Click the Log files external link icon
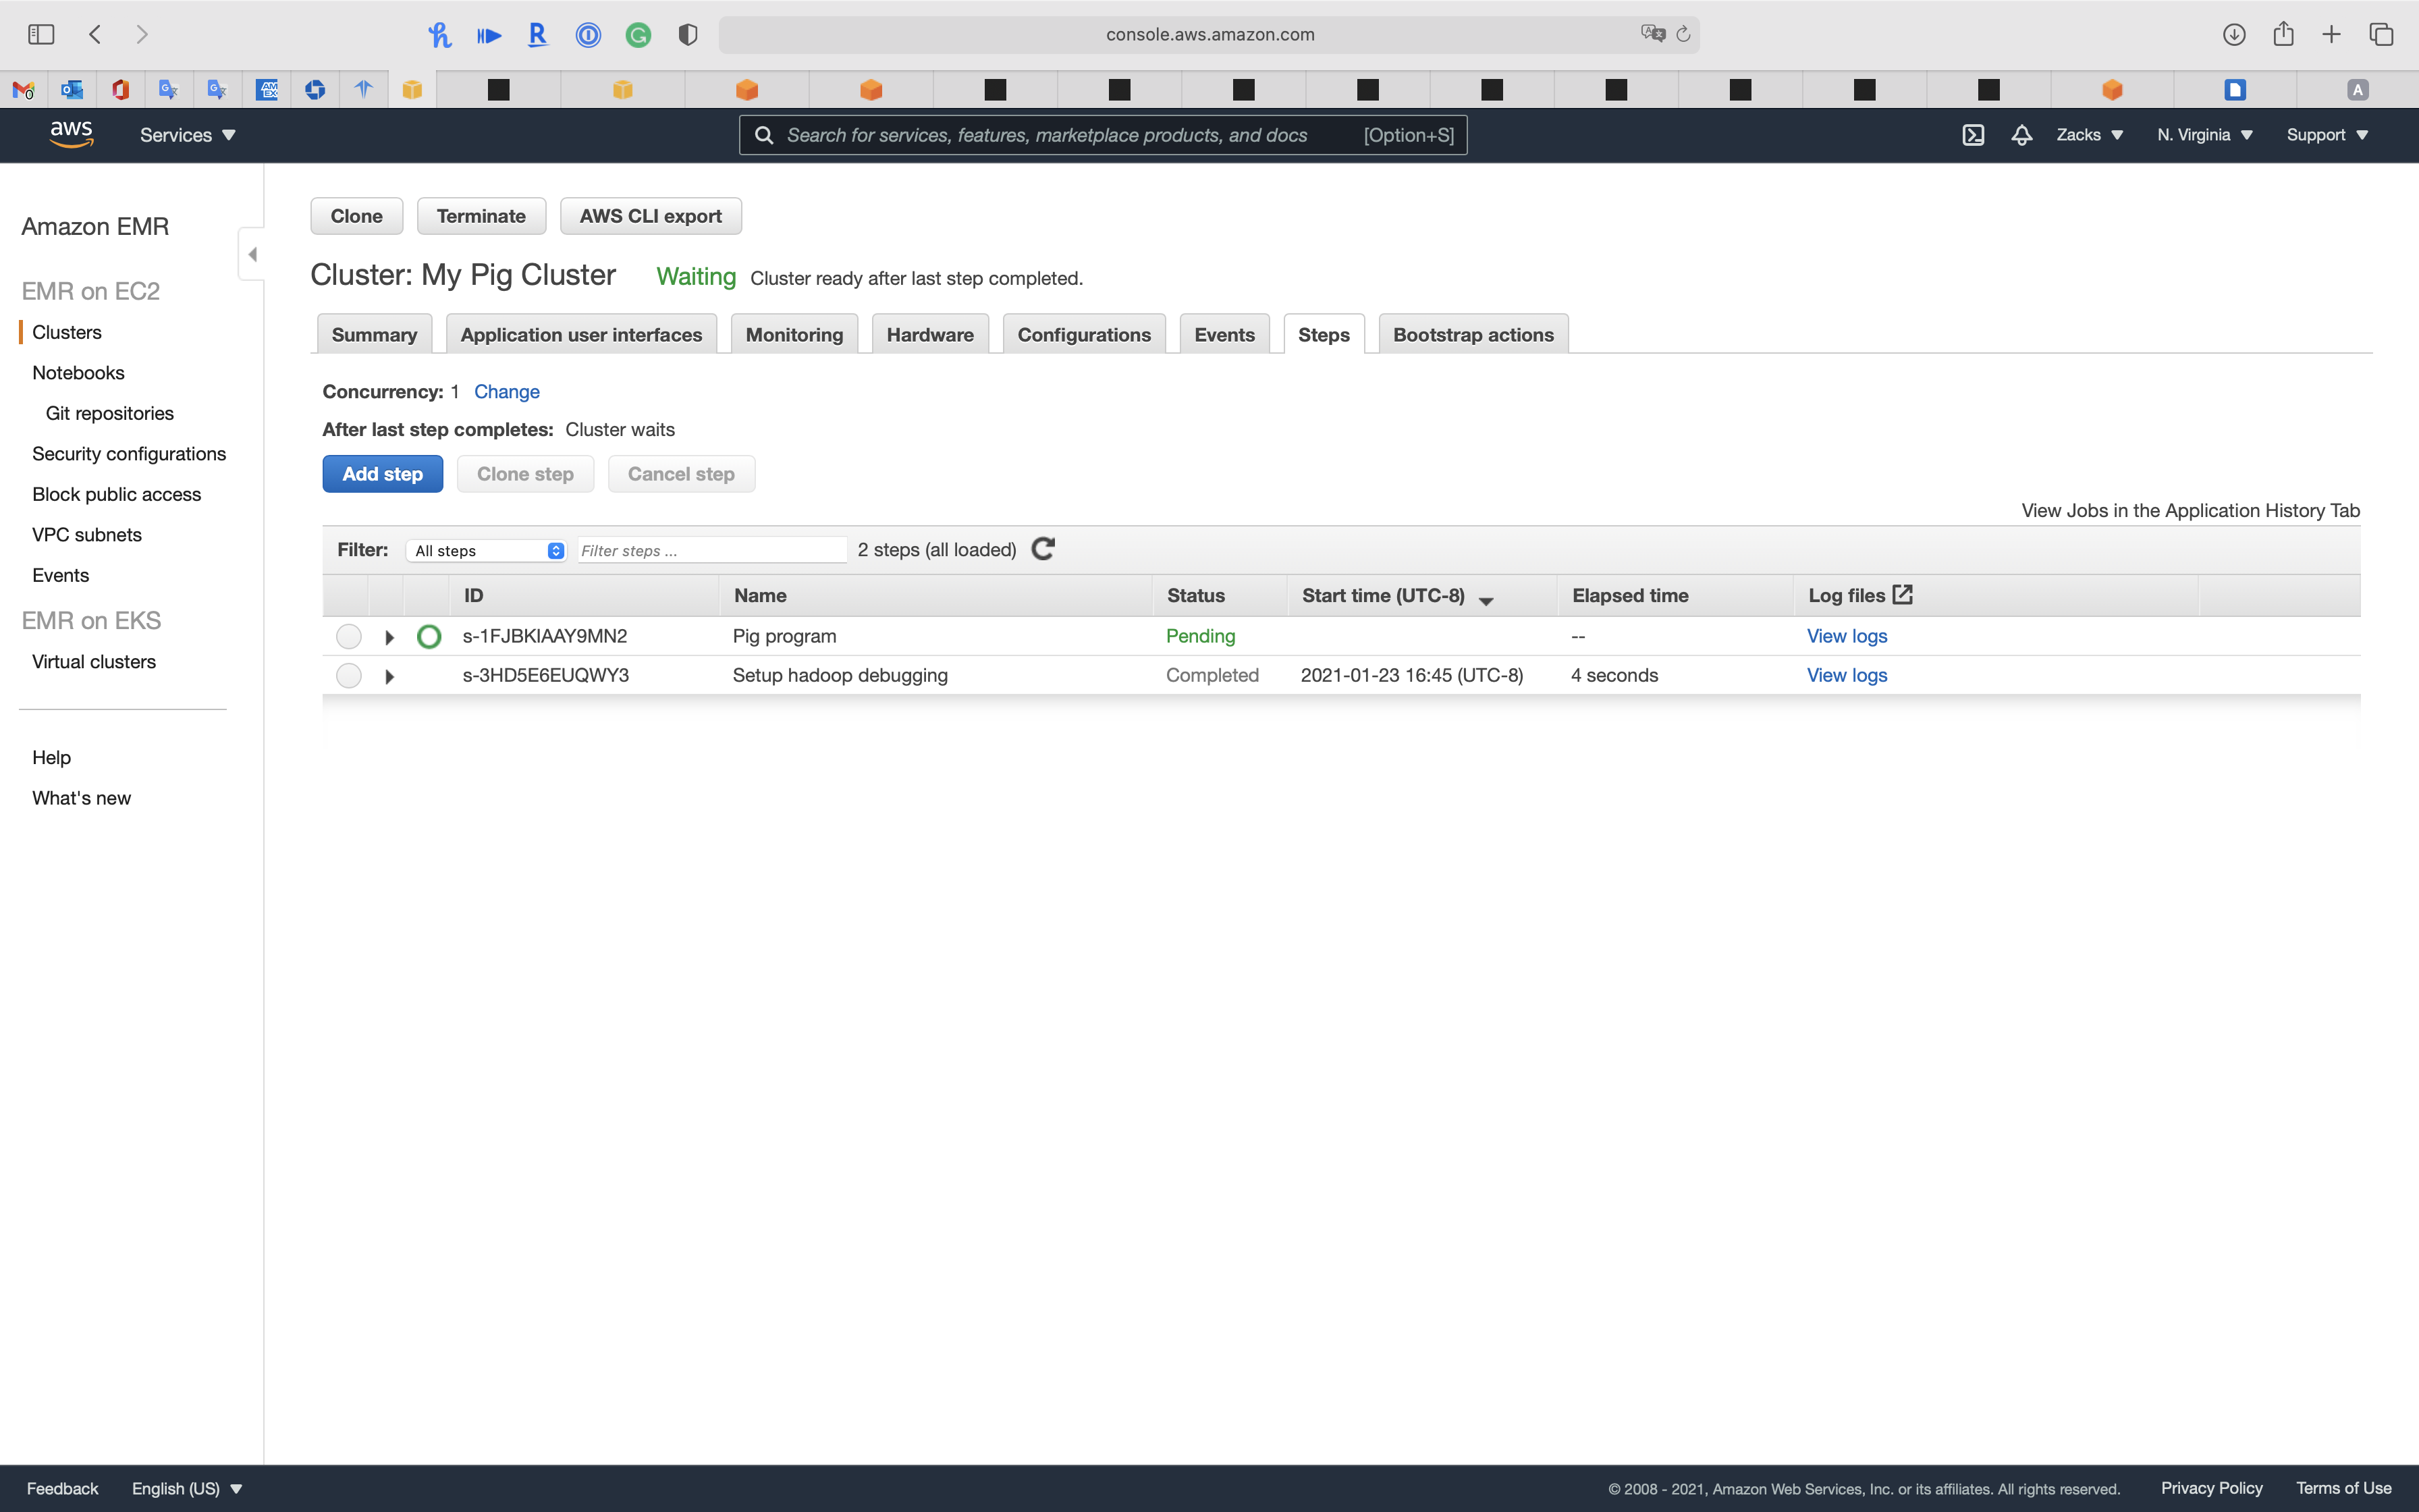 pos(1902,595)
